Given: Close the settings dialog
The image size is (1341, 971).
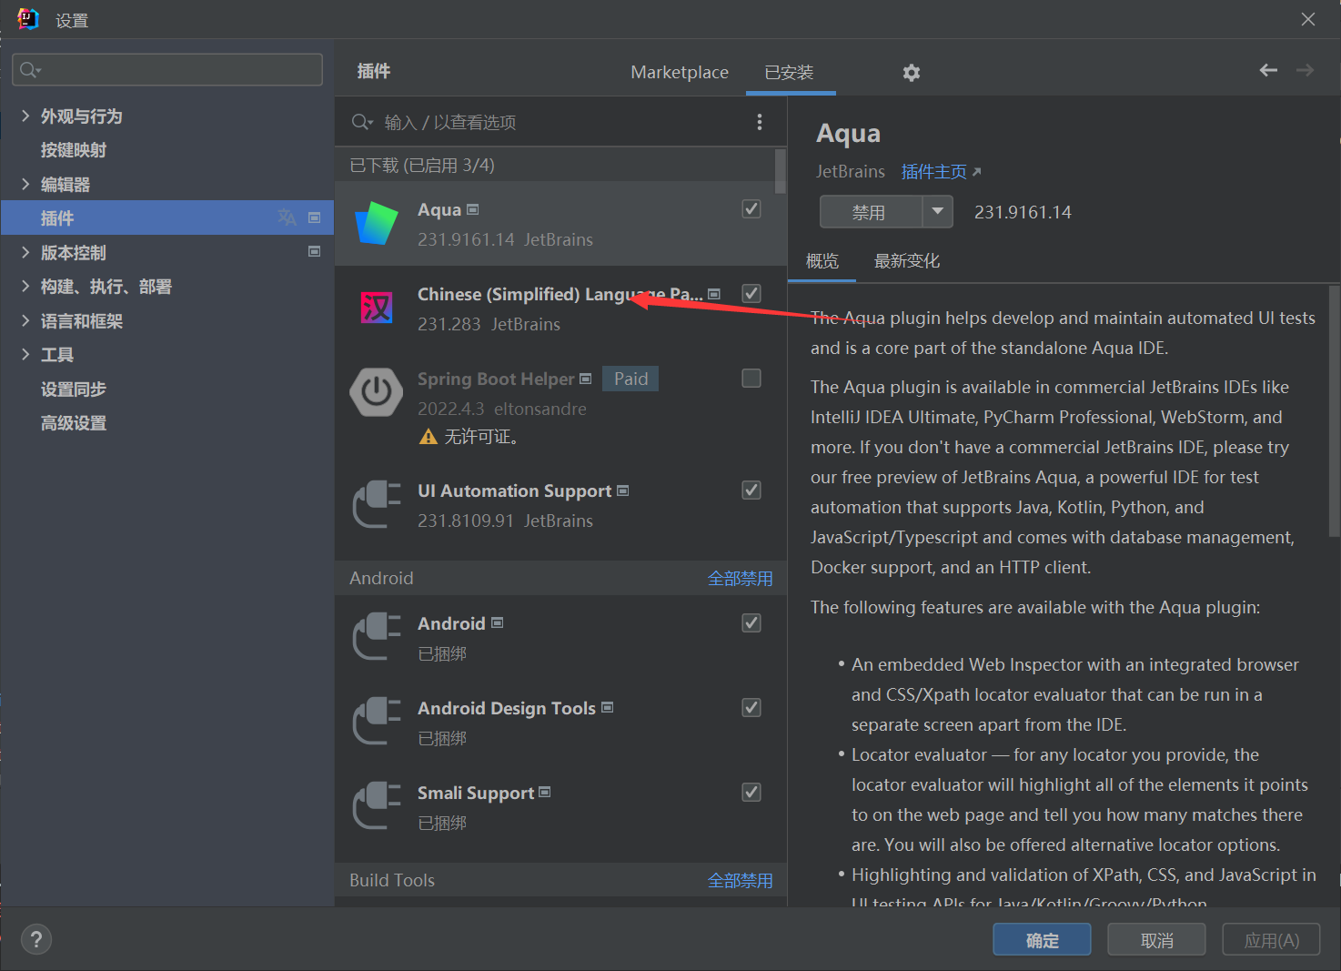Looking at the screenshot, I should point(1308,19).
